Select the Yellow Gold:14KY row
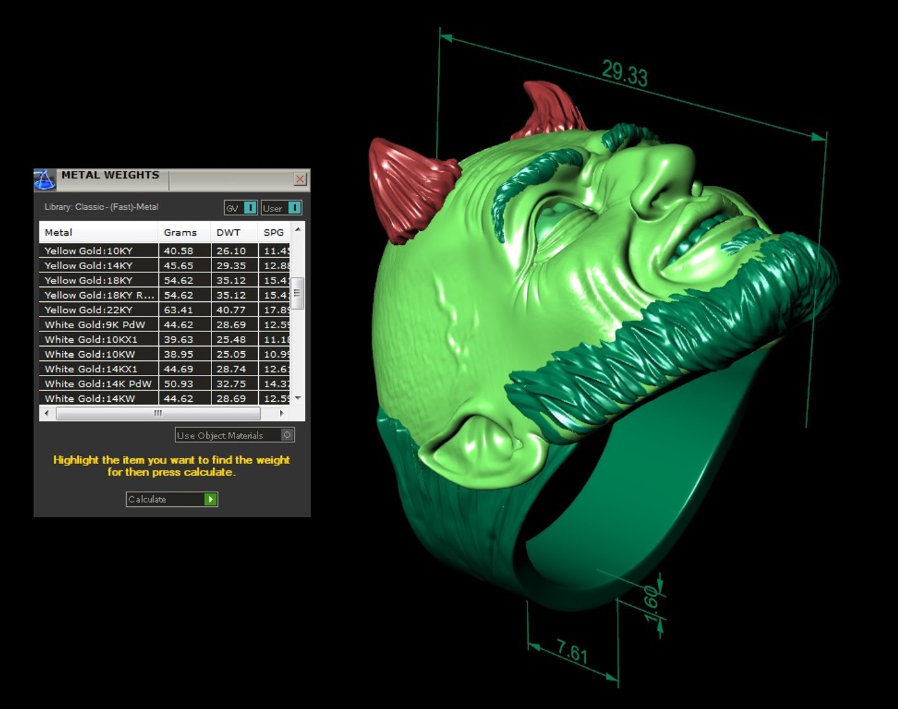The width and height of the screenshot is (898, 709). point(164,265)
